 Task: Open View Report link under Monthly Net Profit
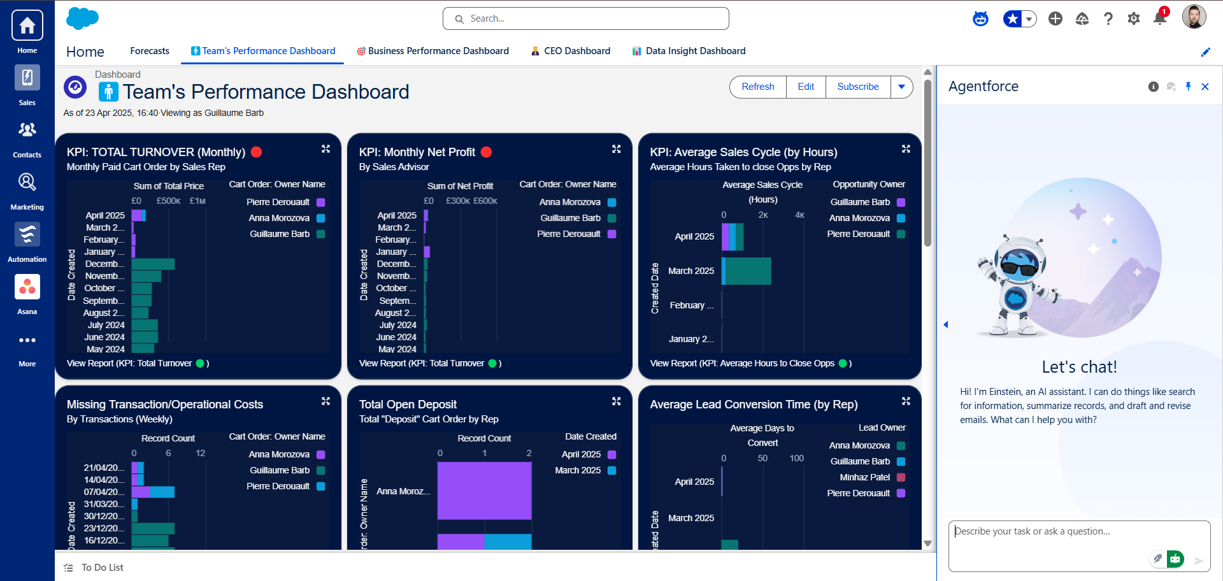430,363
